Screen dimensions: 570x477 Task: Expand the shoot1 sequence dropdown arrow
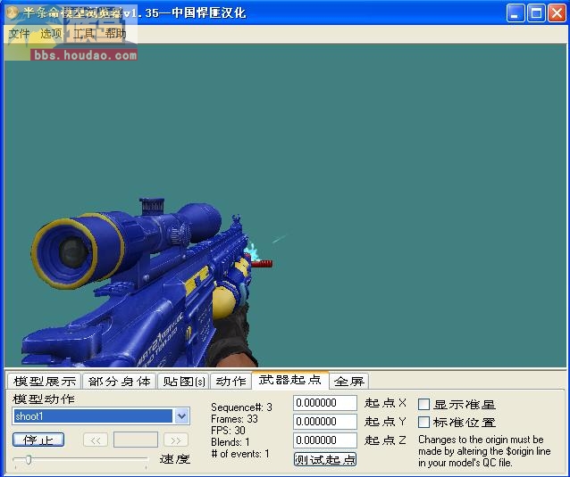[181, 416]
